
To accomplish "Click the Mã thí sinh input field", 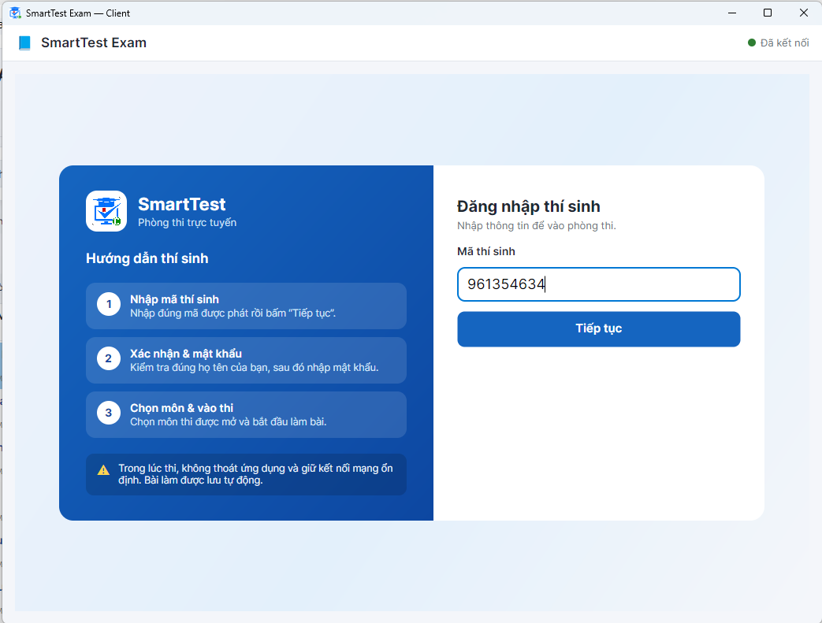I will pos(599,284).
